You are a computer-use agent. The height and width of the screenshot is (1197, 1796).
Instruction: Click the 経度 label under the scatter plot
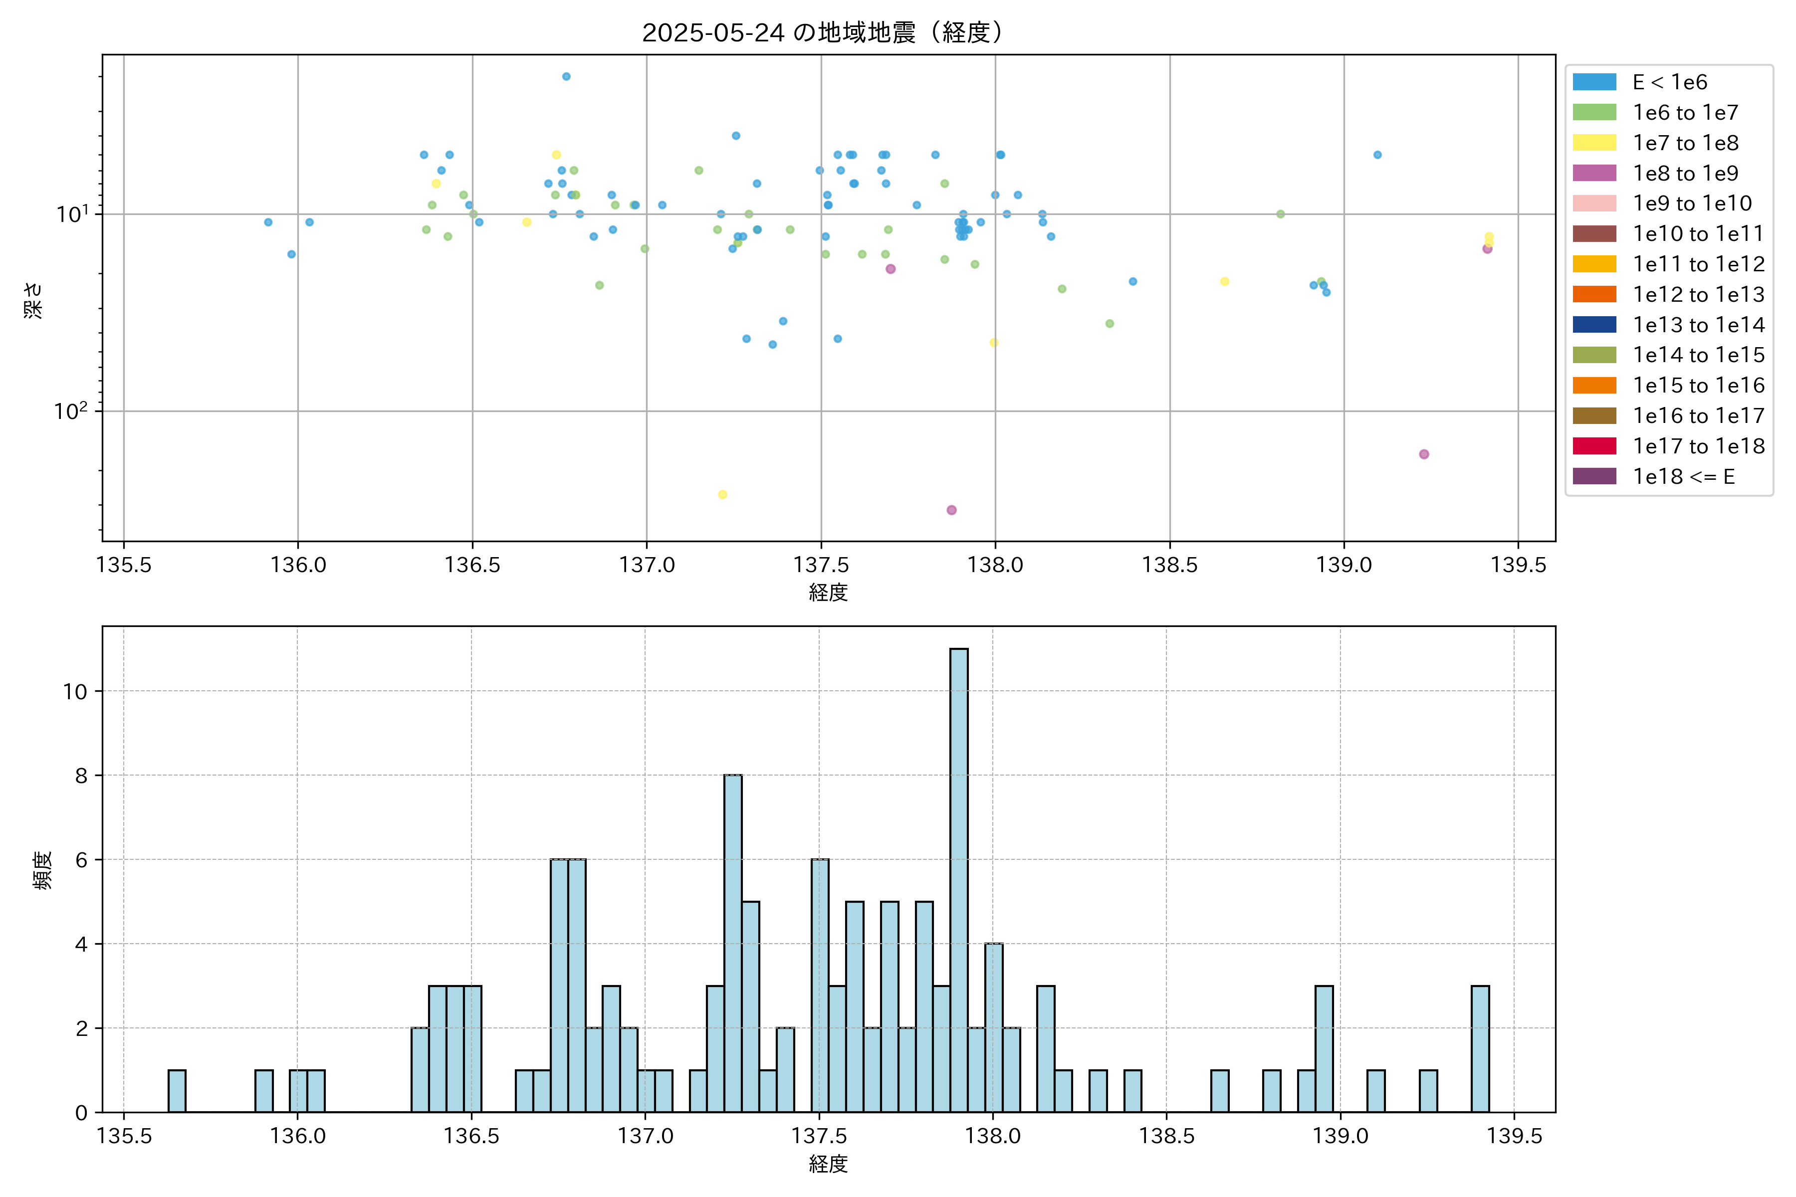(829, 592)
